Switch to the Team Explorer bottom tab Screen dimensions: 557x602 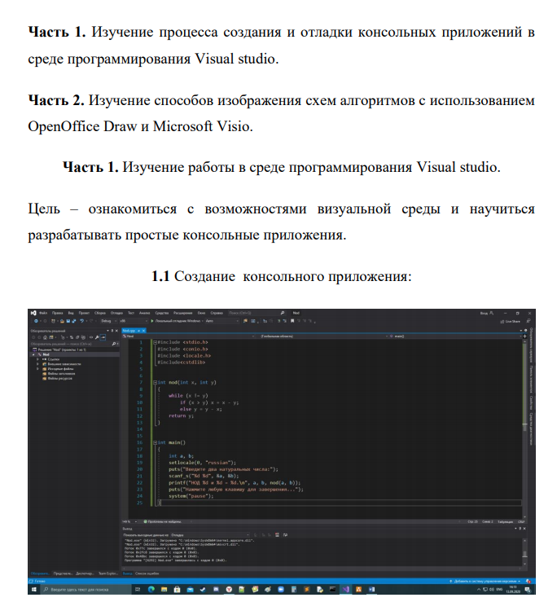(x=108, y=573)
